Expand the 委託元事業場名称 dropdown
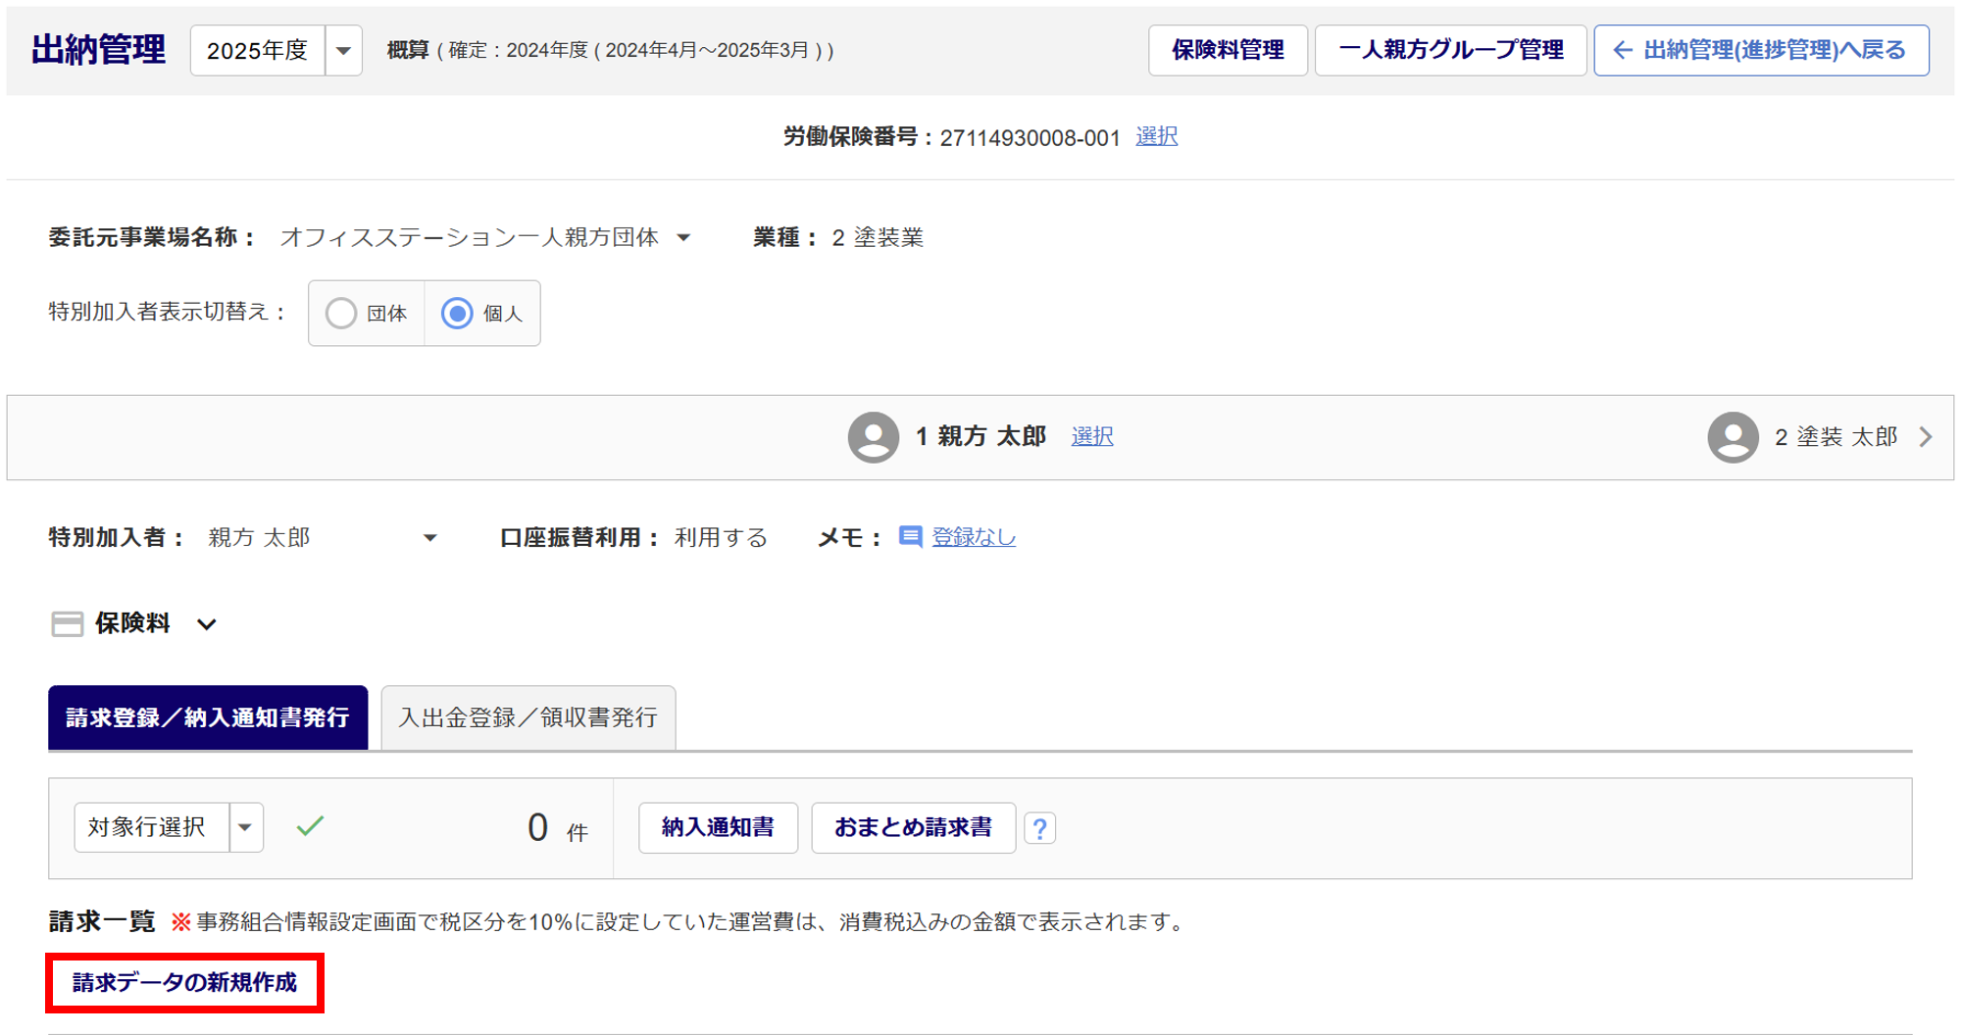 pos(684,237)
